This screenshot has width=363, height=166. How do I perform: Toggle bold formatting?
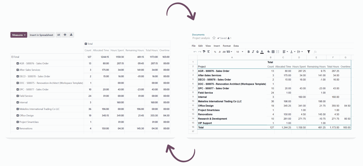(x=248, y=51)
